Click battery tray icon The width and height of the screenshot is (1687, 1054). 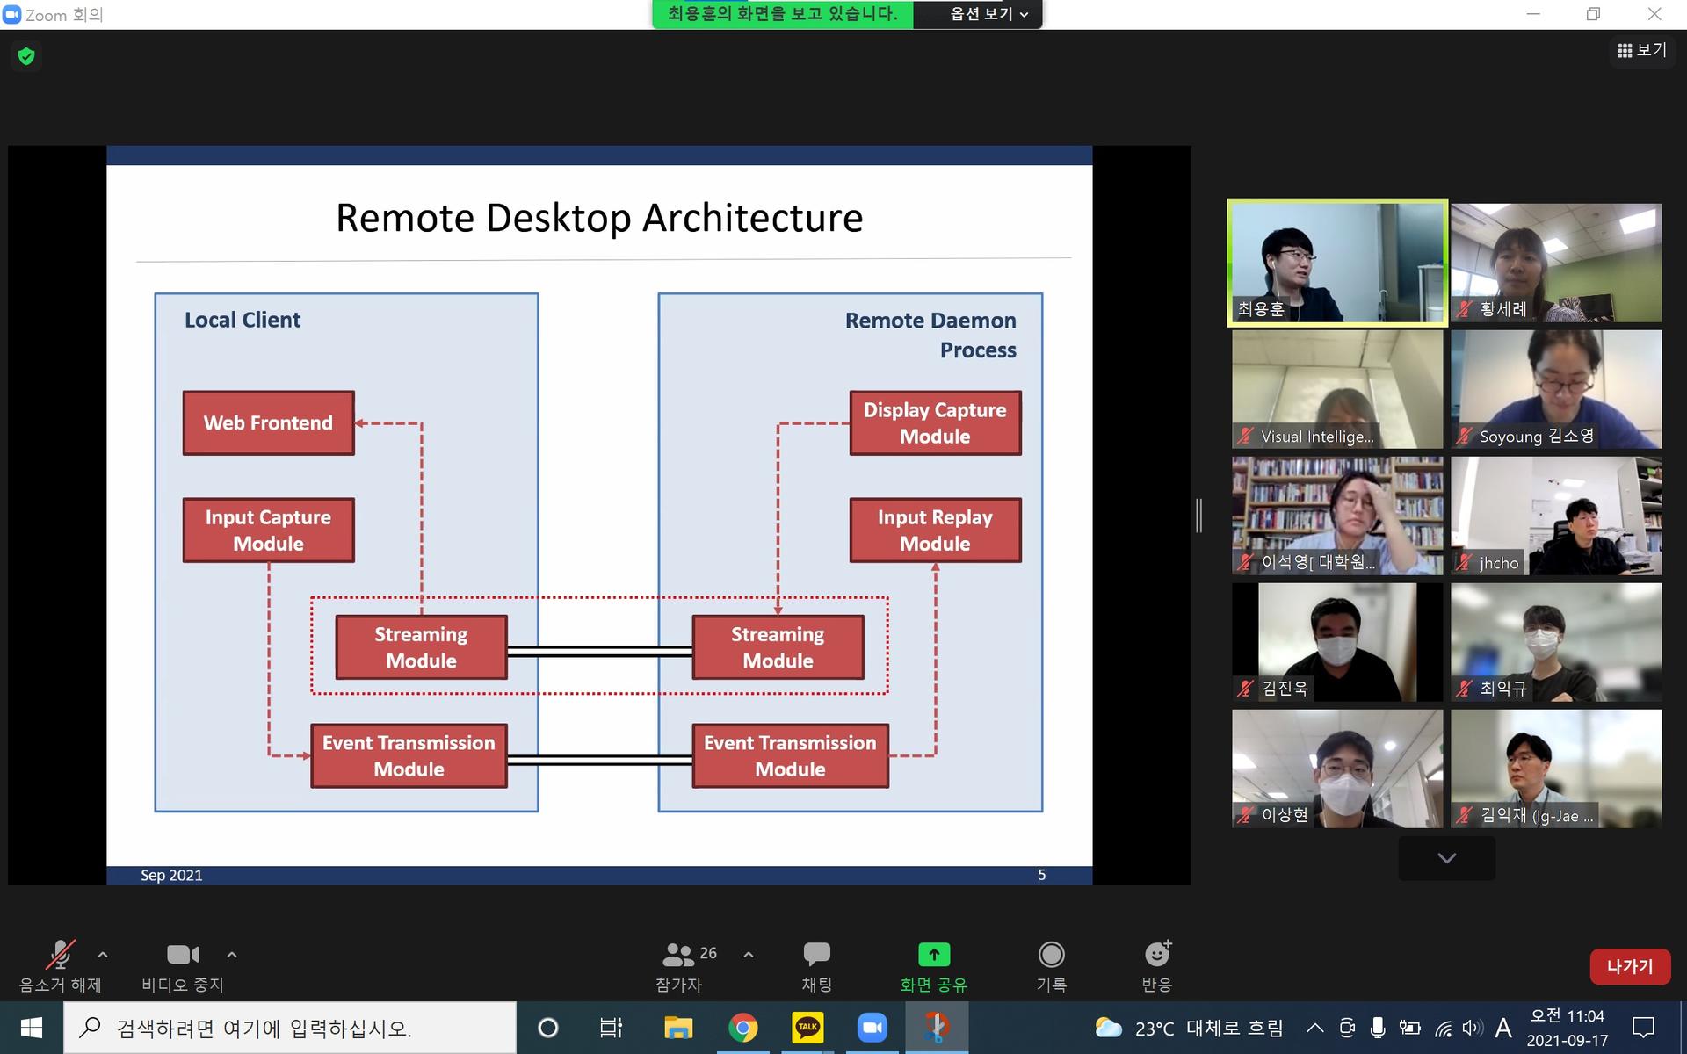(x=1409, y=1028)
